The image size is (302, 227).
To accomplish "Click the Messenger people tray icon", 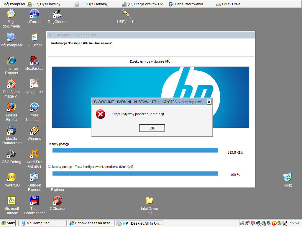I will pos(264,223).
